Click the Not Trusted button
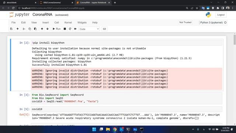Viewport: 236px width, 133px height. (x=185, y=22)
